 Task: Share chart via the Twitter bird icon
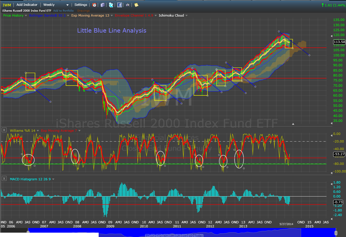coord(111,5)
